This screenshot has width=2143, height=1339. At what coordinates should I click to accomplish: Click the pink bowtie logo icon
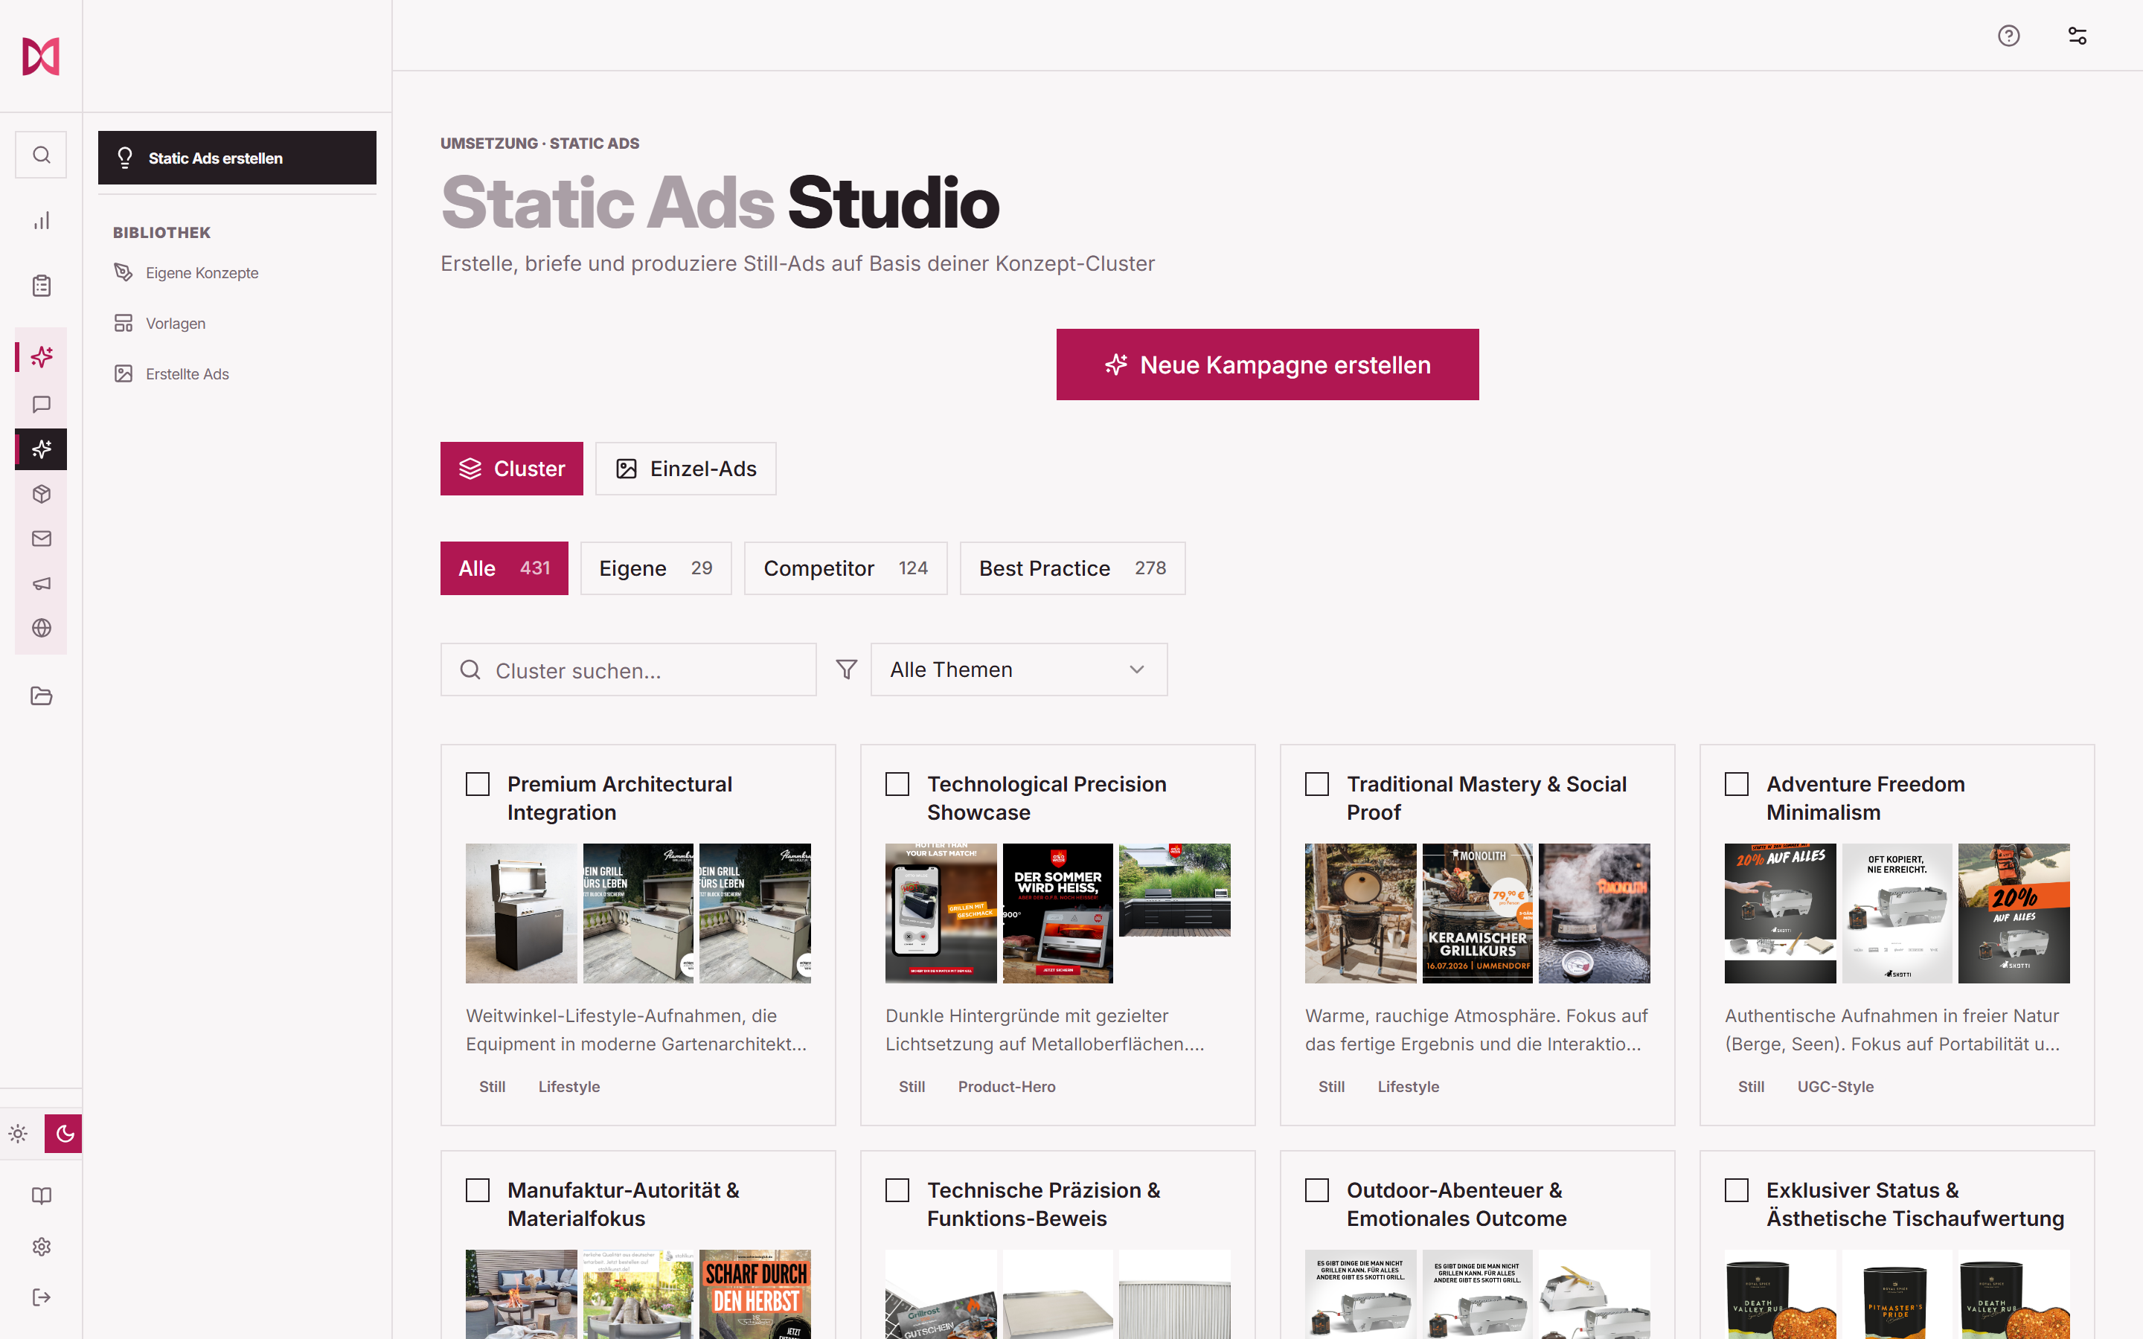coord(41,56)
